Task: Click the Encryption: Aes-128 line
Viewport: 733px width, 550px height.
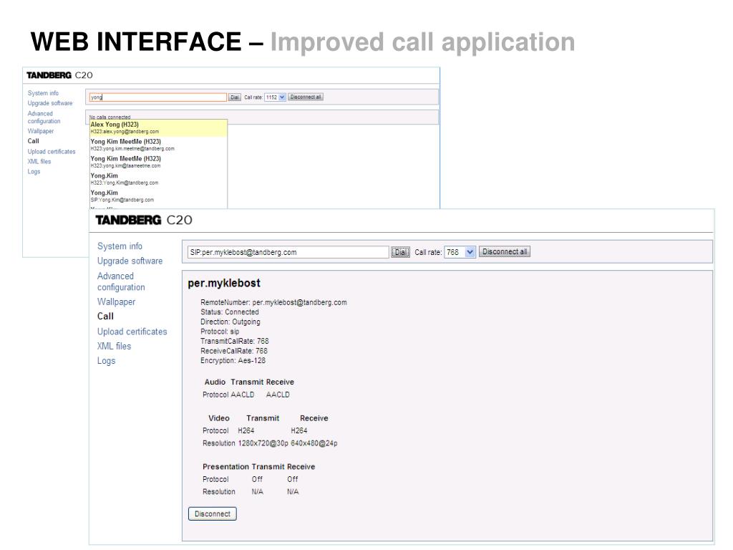Action: (x=233, y=361)
